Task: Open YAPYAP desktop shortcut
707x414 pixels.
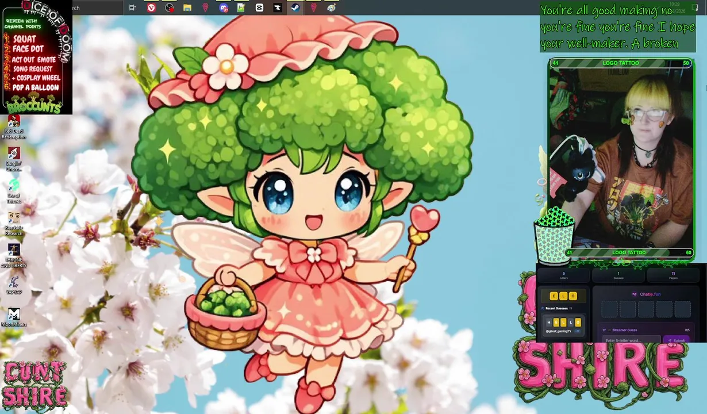Action: pyautogui.click(x=14, y=285)
